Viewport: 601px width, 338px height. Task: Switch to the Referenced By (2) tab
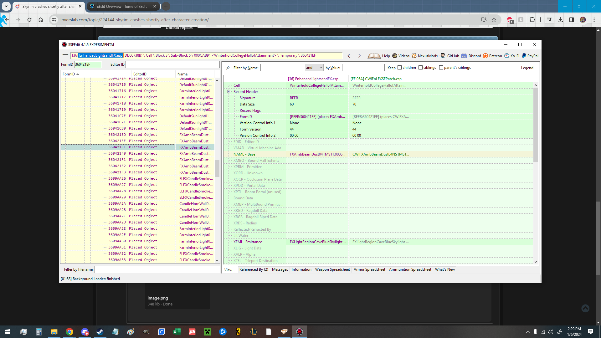click(x=254, y=269)
